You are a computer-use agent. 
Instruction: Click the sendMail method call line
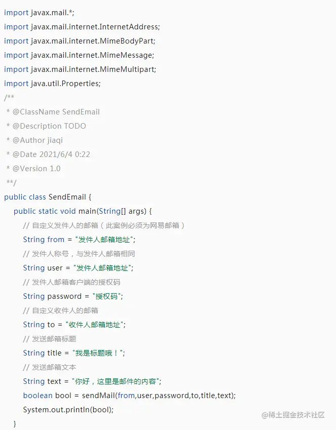[x=129, y=396]
